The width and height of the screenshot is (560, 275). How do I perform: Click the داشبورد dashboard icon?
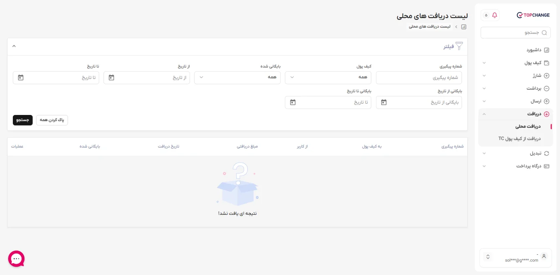tap(546, 50)
